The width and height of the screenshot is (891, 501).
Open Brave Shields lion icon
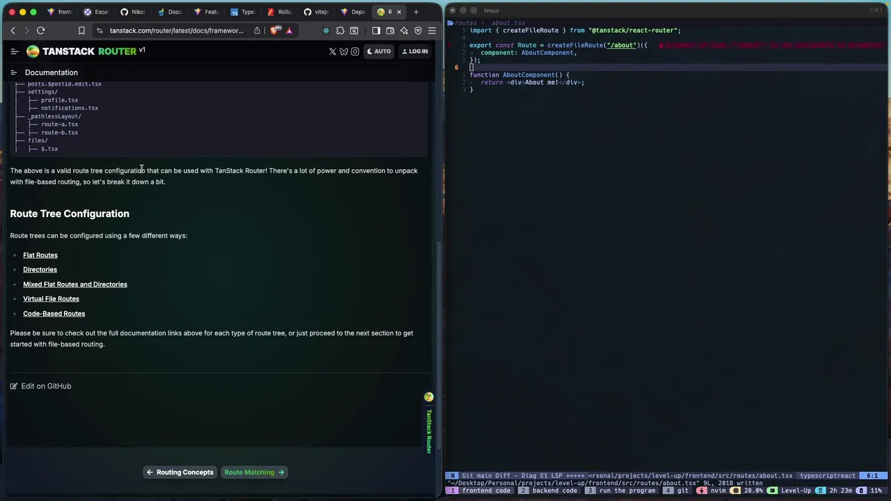[x=275, y=31]
